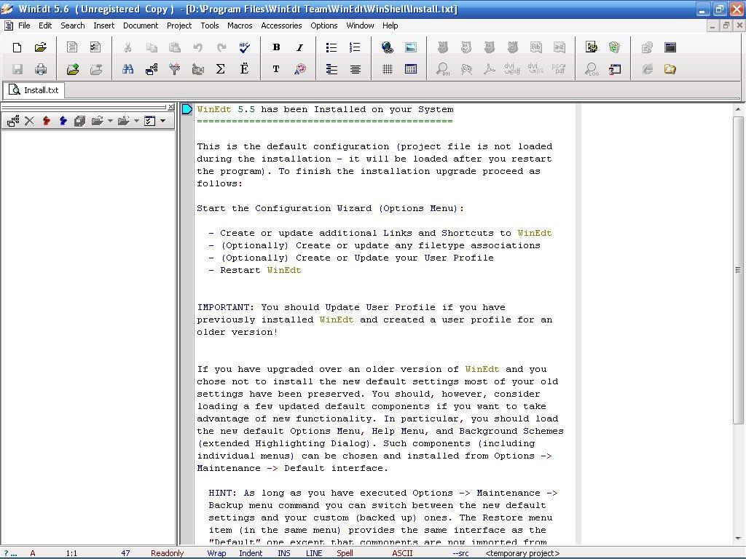Open the Accessories menu

[281, 25]
